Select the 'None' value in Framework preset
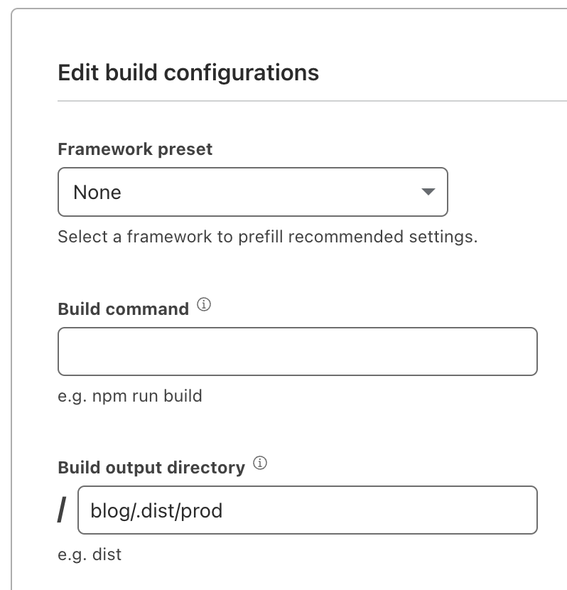This screenshot has width=567, height=590. point(97,193)
